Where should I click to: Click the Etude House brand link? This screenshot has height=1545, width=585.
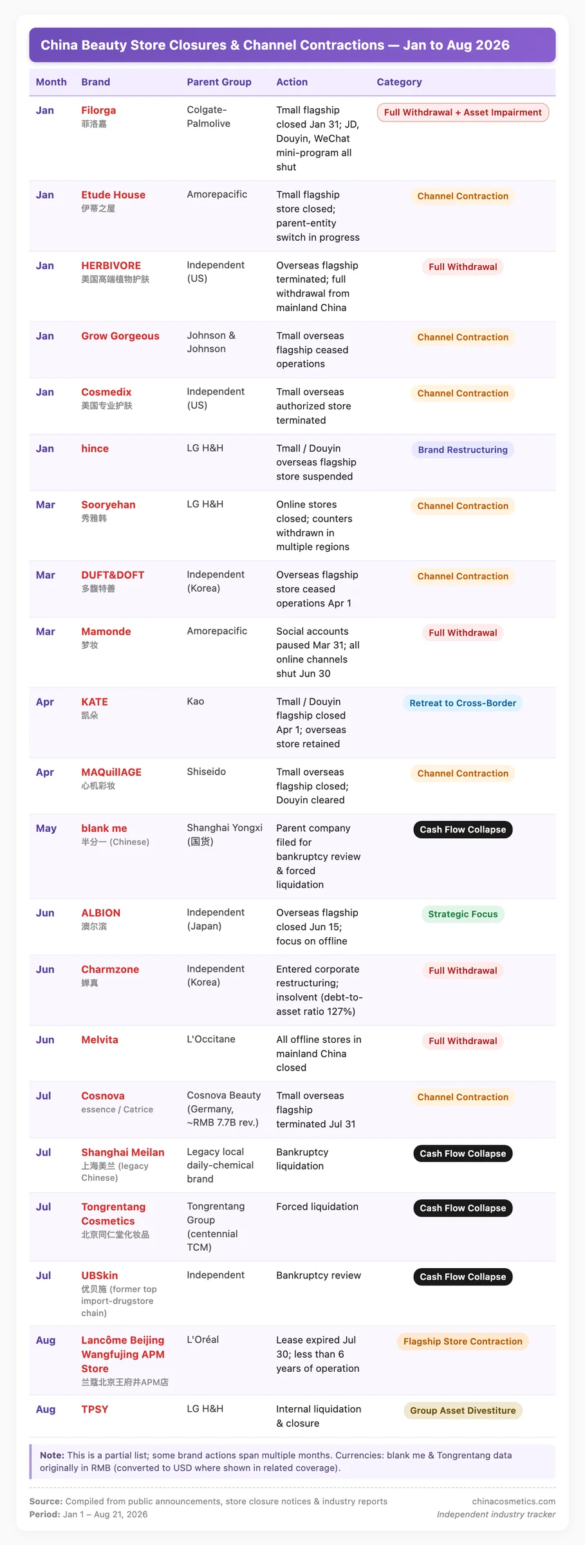(113, 195)
